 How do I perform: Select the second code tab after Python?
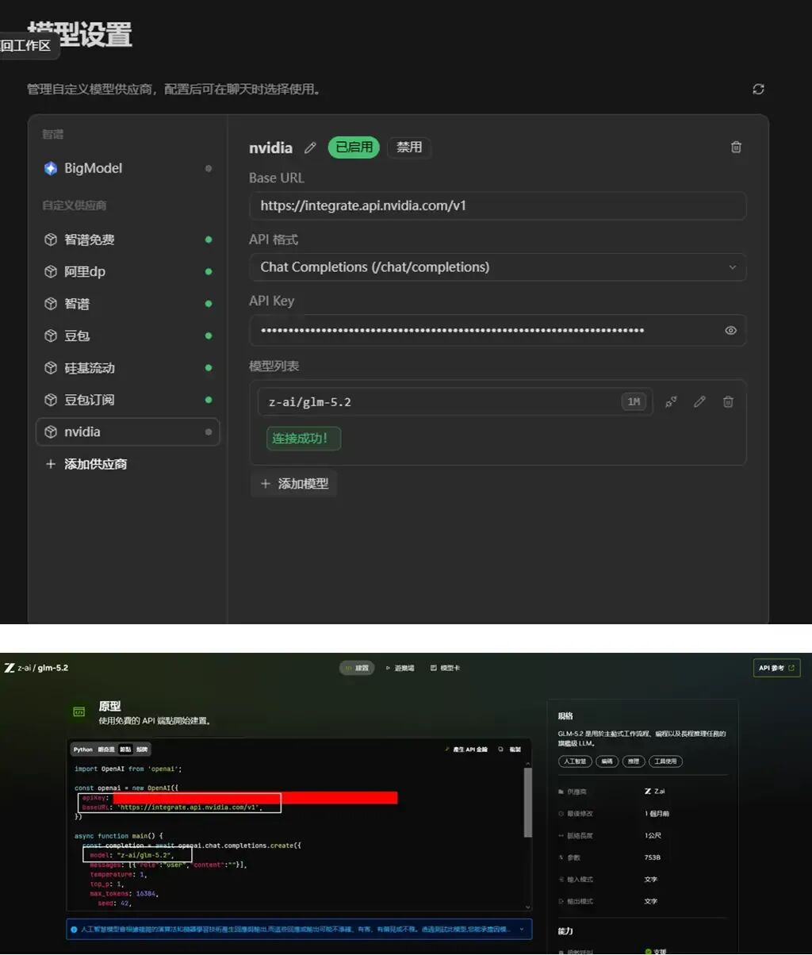click(x=106, y=750)
